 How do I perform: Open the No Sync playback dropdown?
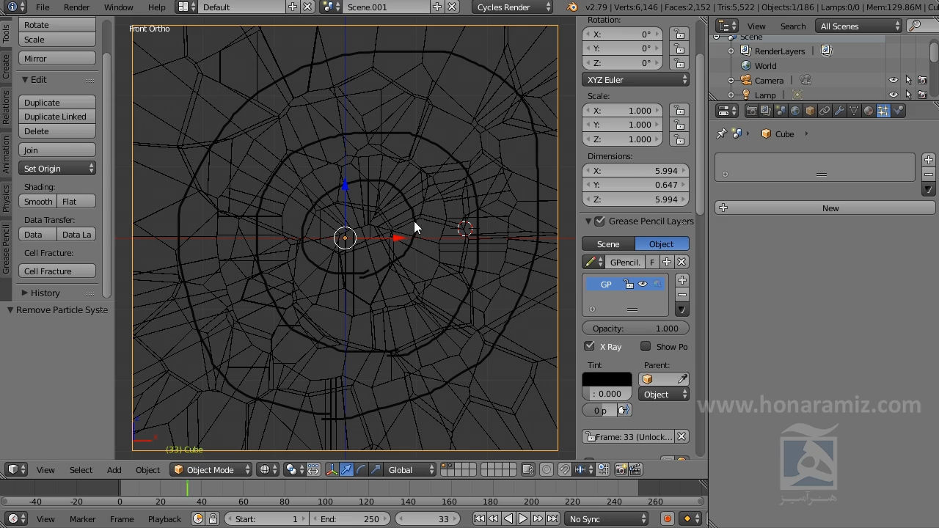607,518
